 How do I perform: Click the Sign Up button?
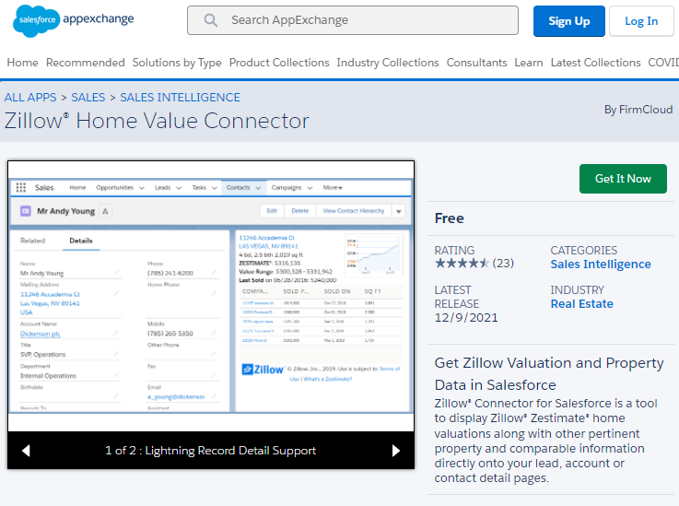(x=569, y=21)
